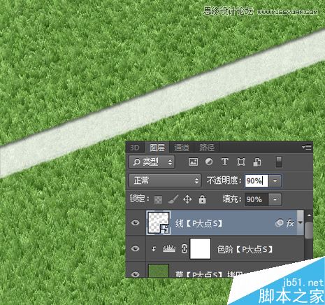Filter for adjustment layers icon
Image resolution: width=325 pixels, height=305 pixels.
pyautogui.click(x=209, y=162)
